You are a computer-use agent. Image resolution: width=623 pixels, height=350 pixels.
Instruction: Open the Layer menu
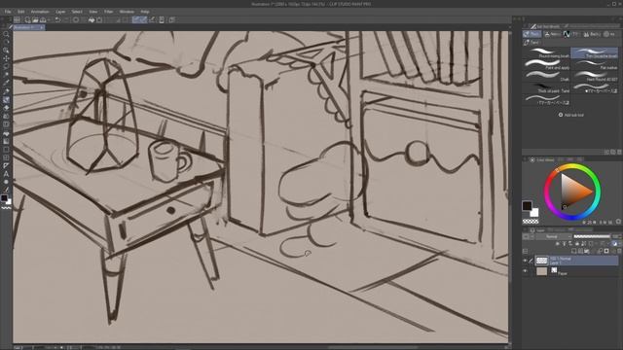coord(60,12)
